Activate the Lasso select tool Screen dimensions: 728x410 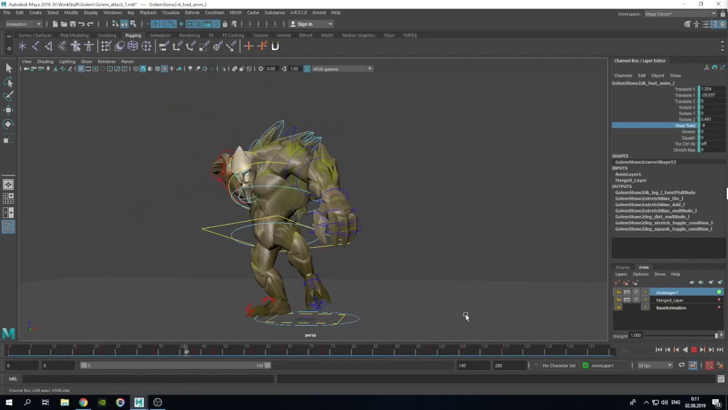9,83
